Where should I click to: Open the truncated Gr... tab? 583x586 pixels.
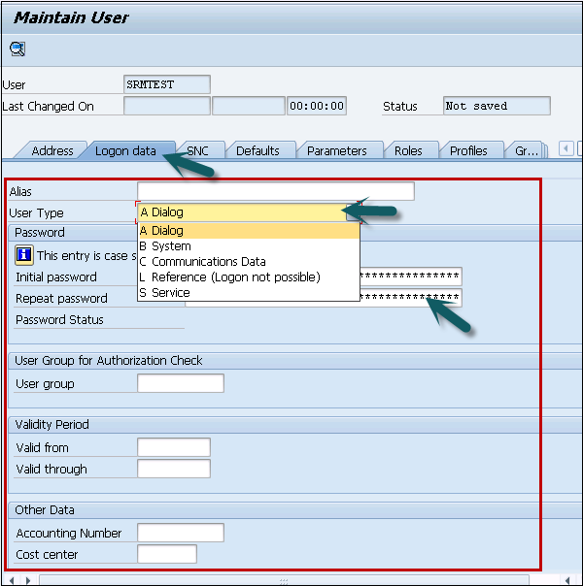click(526, 150)
